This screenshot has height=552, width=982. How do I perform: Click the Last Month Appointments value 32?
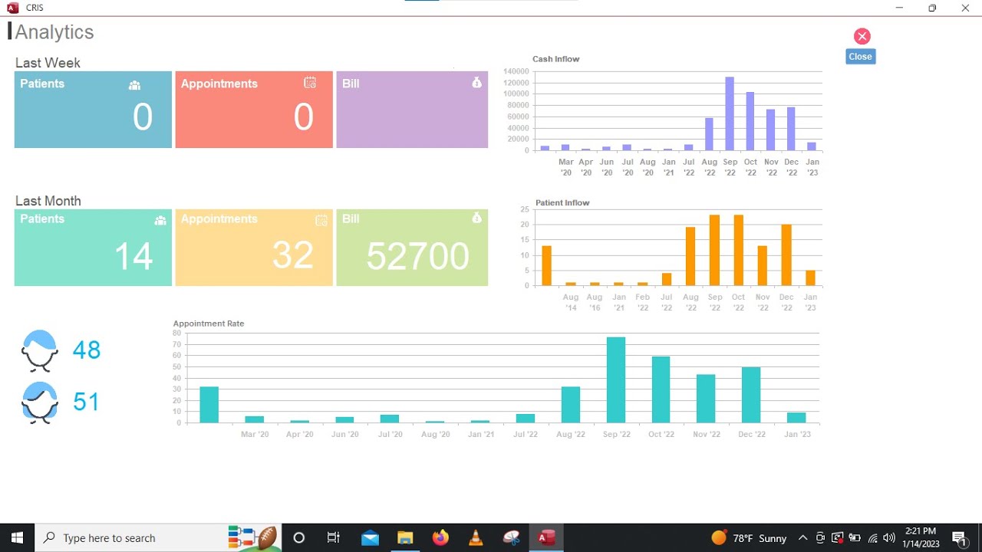point(293,255)
